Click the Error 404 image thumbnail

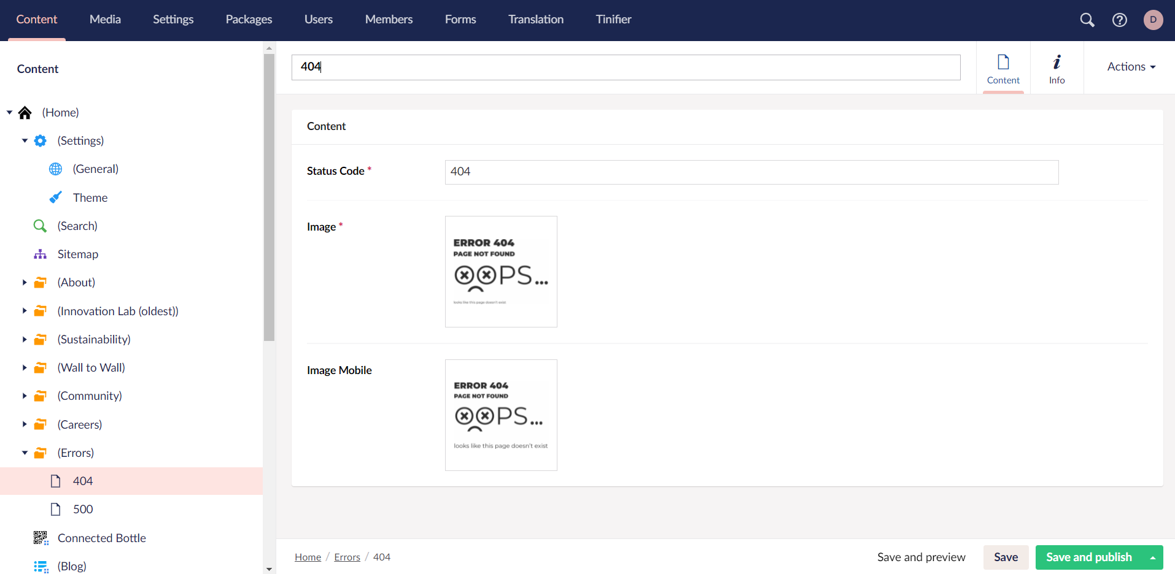coord(501,271)
